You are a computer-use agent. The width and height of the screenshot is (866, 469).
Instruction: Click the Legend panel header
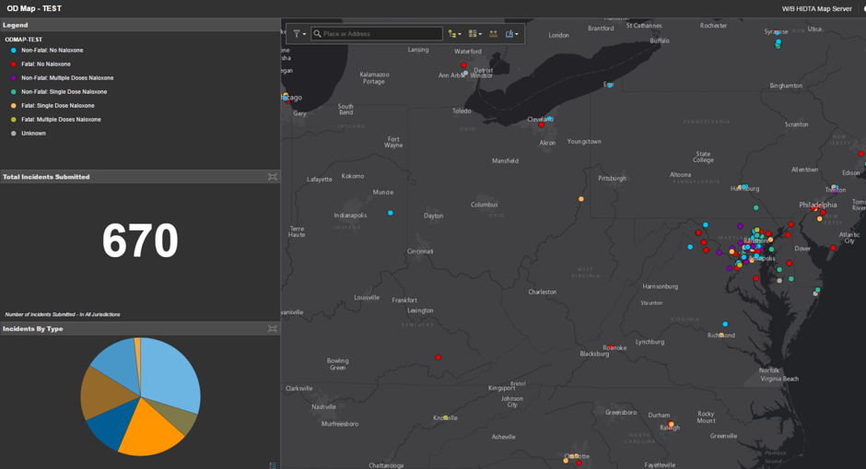click(x=140, y=25)
